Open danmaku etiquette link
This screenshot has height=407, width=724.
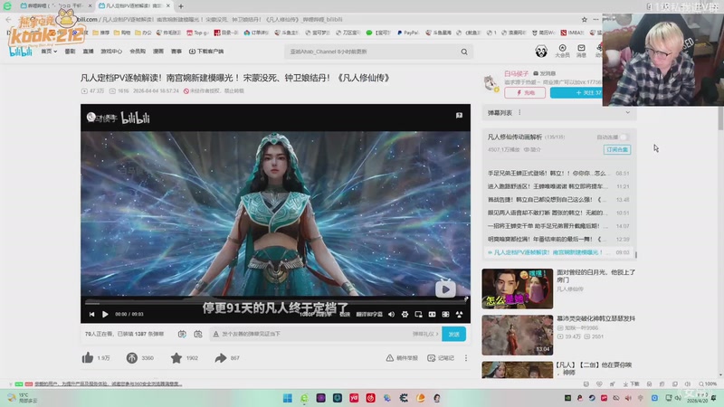coord(425,334)
